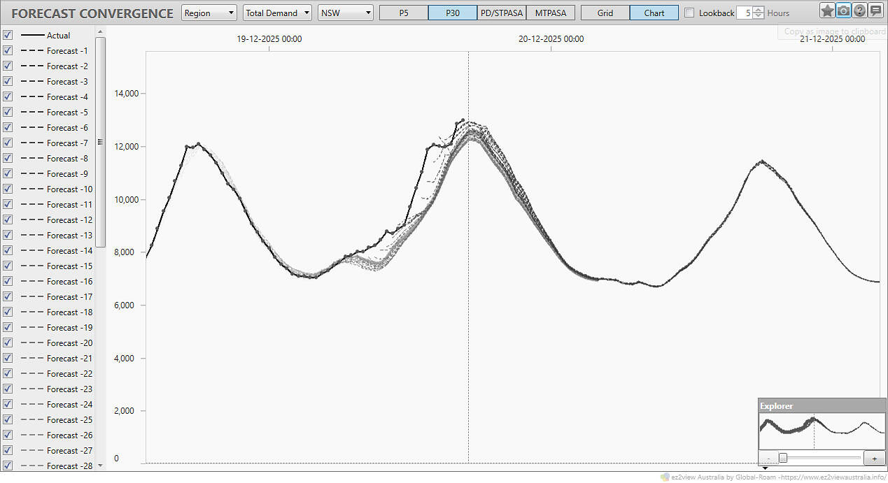The image size is (888, 483).
Task: Expand the Total Demand dropdown
Action: pos(277,13)
